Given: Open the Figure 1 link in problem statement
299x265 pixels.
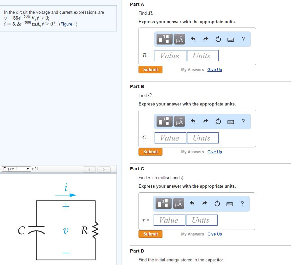Looking at the screenshot, I should (68, 24).
